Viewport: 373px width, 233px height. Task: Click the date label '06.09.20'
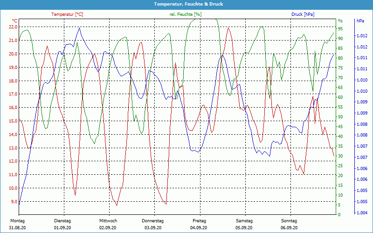pos(289,228)
